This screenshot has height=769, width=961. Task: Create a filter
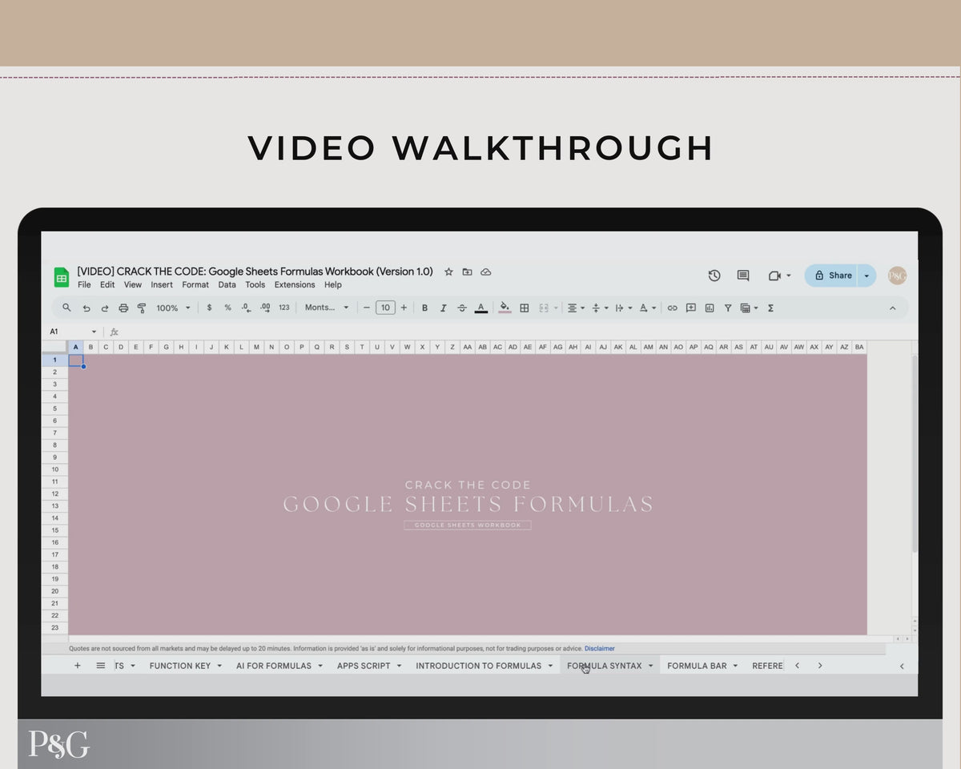coord(728,308)
